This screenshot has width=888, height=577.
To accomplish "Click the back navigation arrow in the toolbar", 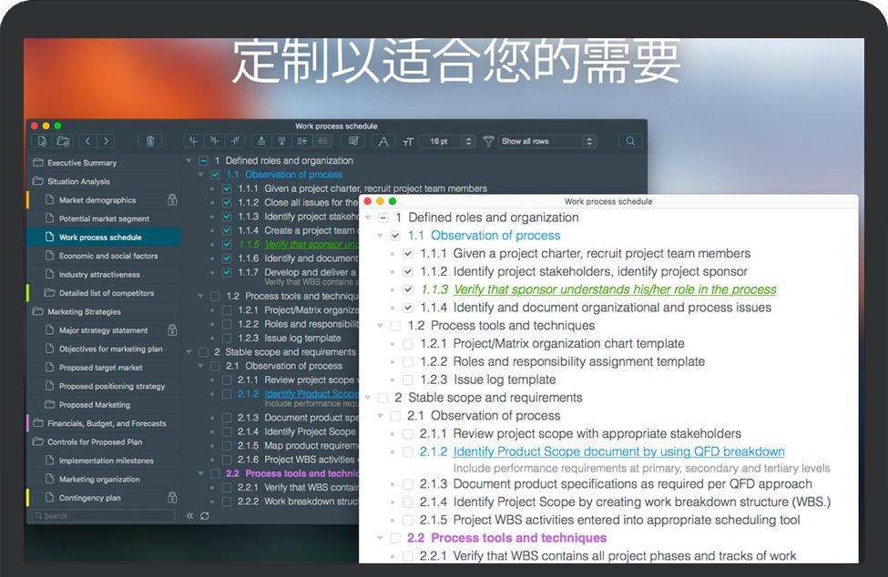I will (x=87, y=141).
